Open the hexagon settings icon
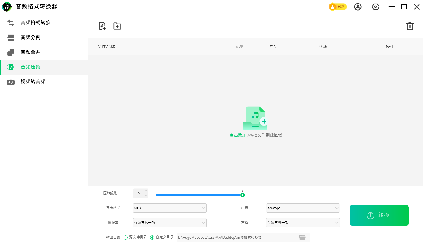The image size is (423, 244). tap(376, 7)
